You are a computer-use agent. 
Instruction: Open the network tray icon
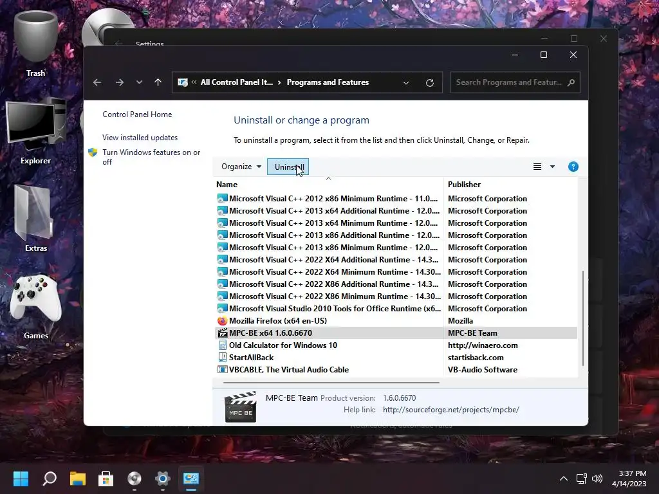coord(582,479)
